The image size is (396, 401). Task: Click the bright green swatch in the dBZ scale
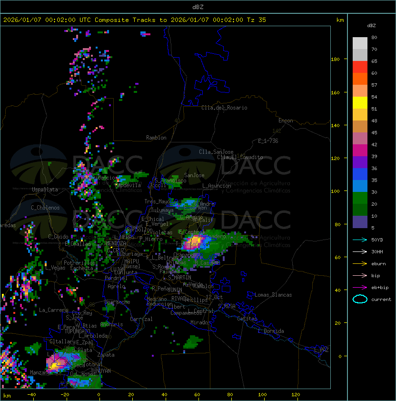click(x=360, y=198)
